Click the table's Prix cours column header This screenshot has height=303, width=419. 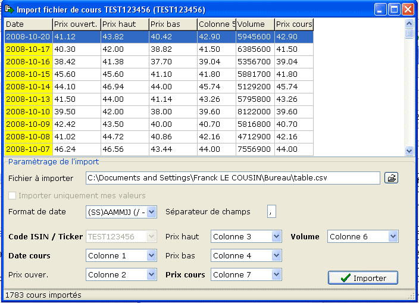[294, 24]
